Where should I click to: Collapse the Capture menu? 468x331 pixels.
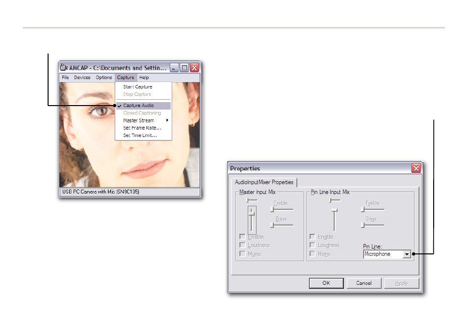pos(126,78)
